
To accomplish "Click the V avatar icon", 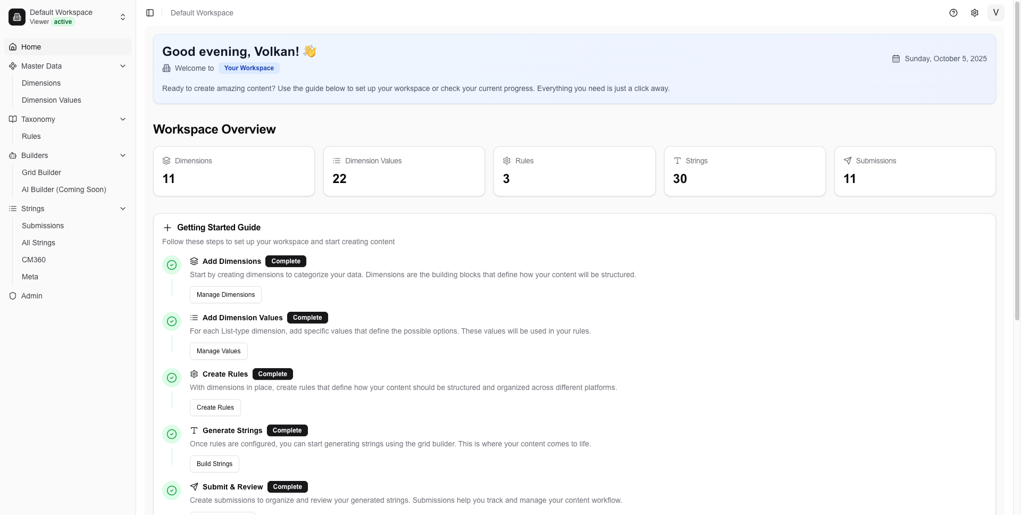I will pos(995,13).
